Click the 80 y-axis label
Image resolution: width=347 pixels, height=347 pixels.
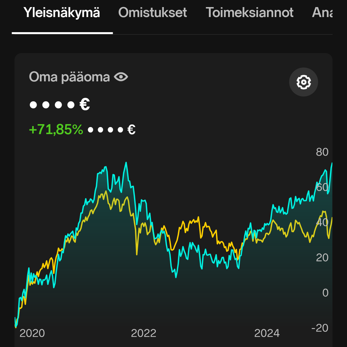(322, 152)
